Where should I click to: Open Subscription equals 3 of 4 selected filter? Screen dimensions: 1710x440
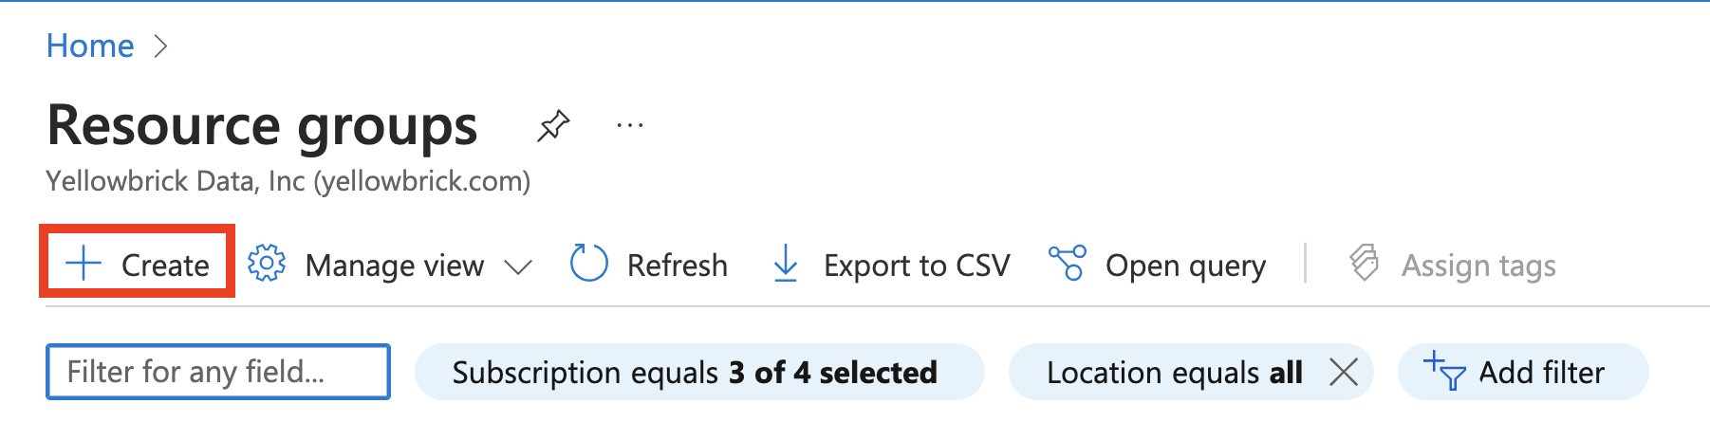699,372
